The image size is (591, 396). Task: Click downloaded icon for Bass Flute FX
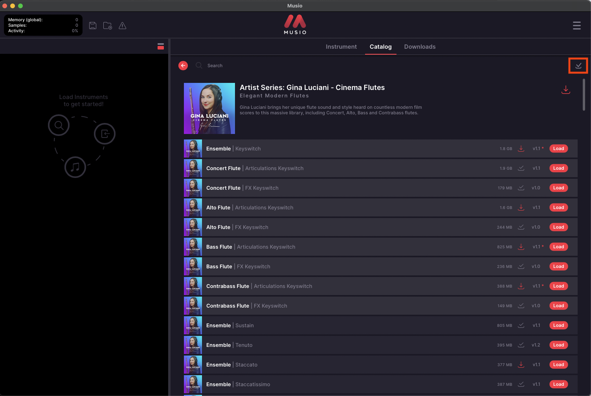click(x=521, y=266)
